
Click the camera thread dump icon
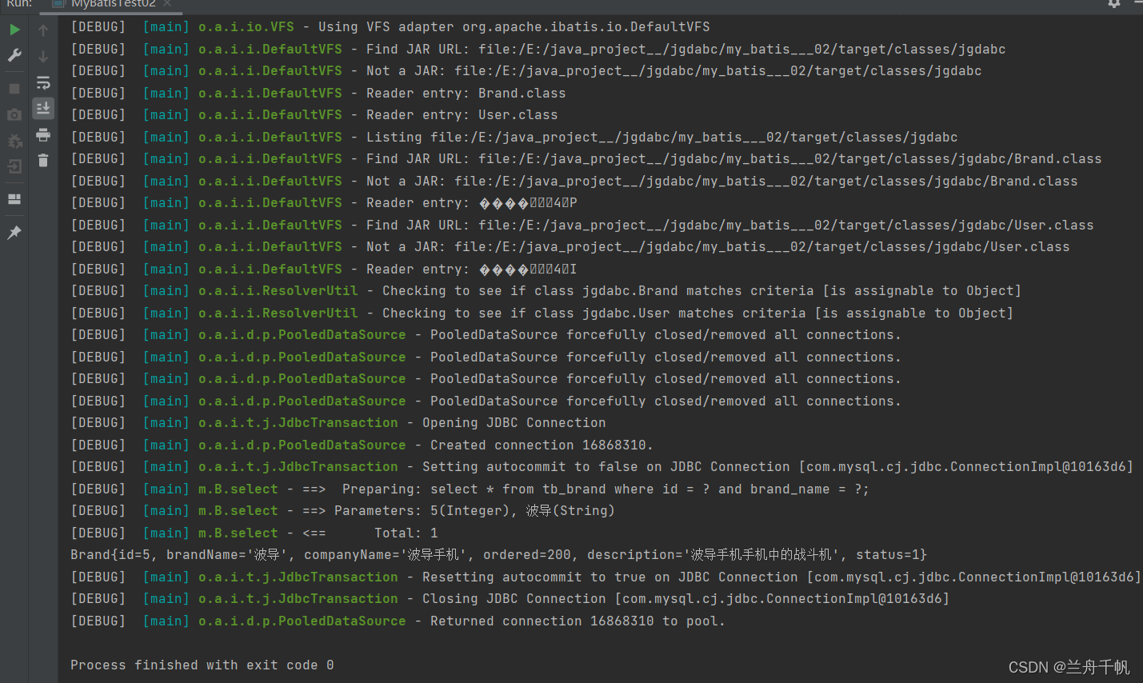tap(14, 115)
